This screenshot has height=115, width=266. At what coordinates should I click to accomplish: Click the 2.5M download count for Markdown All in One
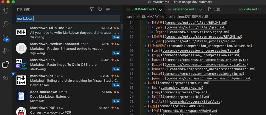coord(107,28)
